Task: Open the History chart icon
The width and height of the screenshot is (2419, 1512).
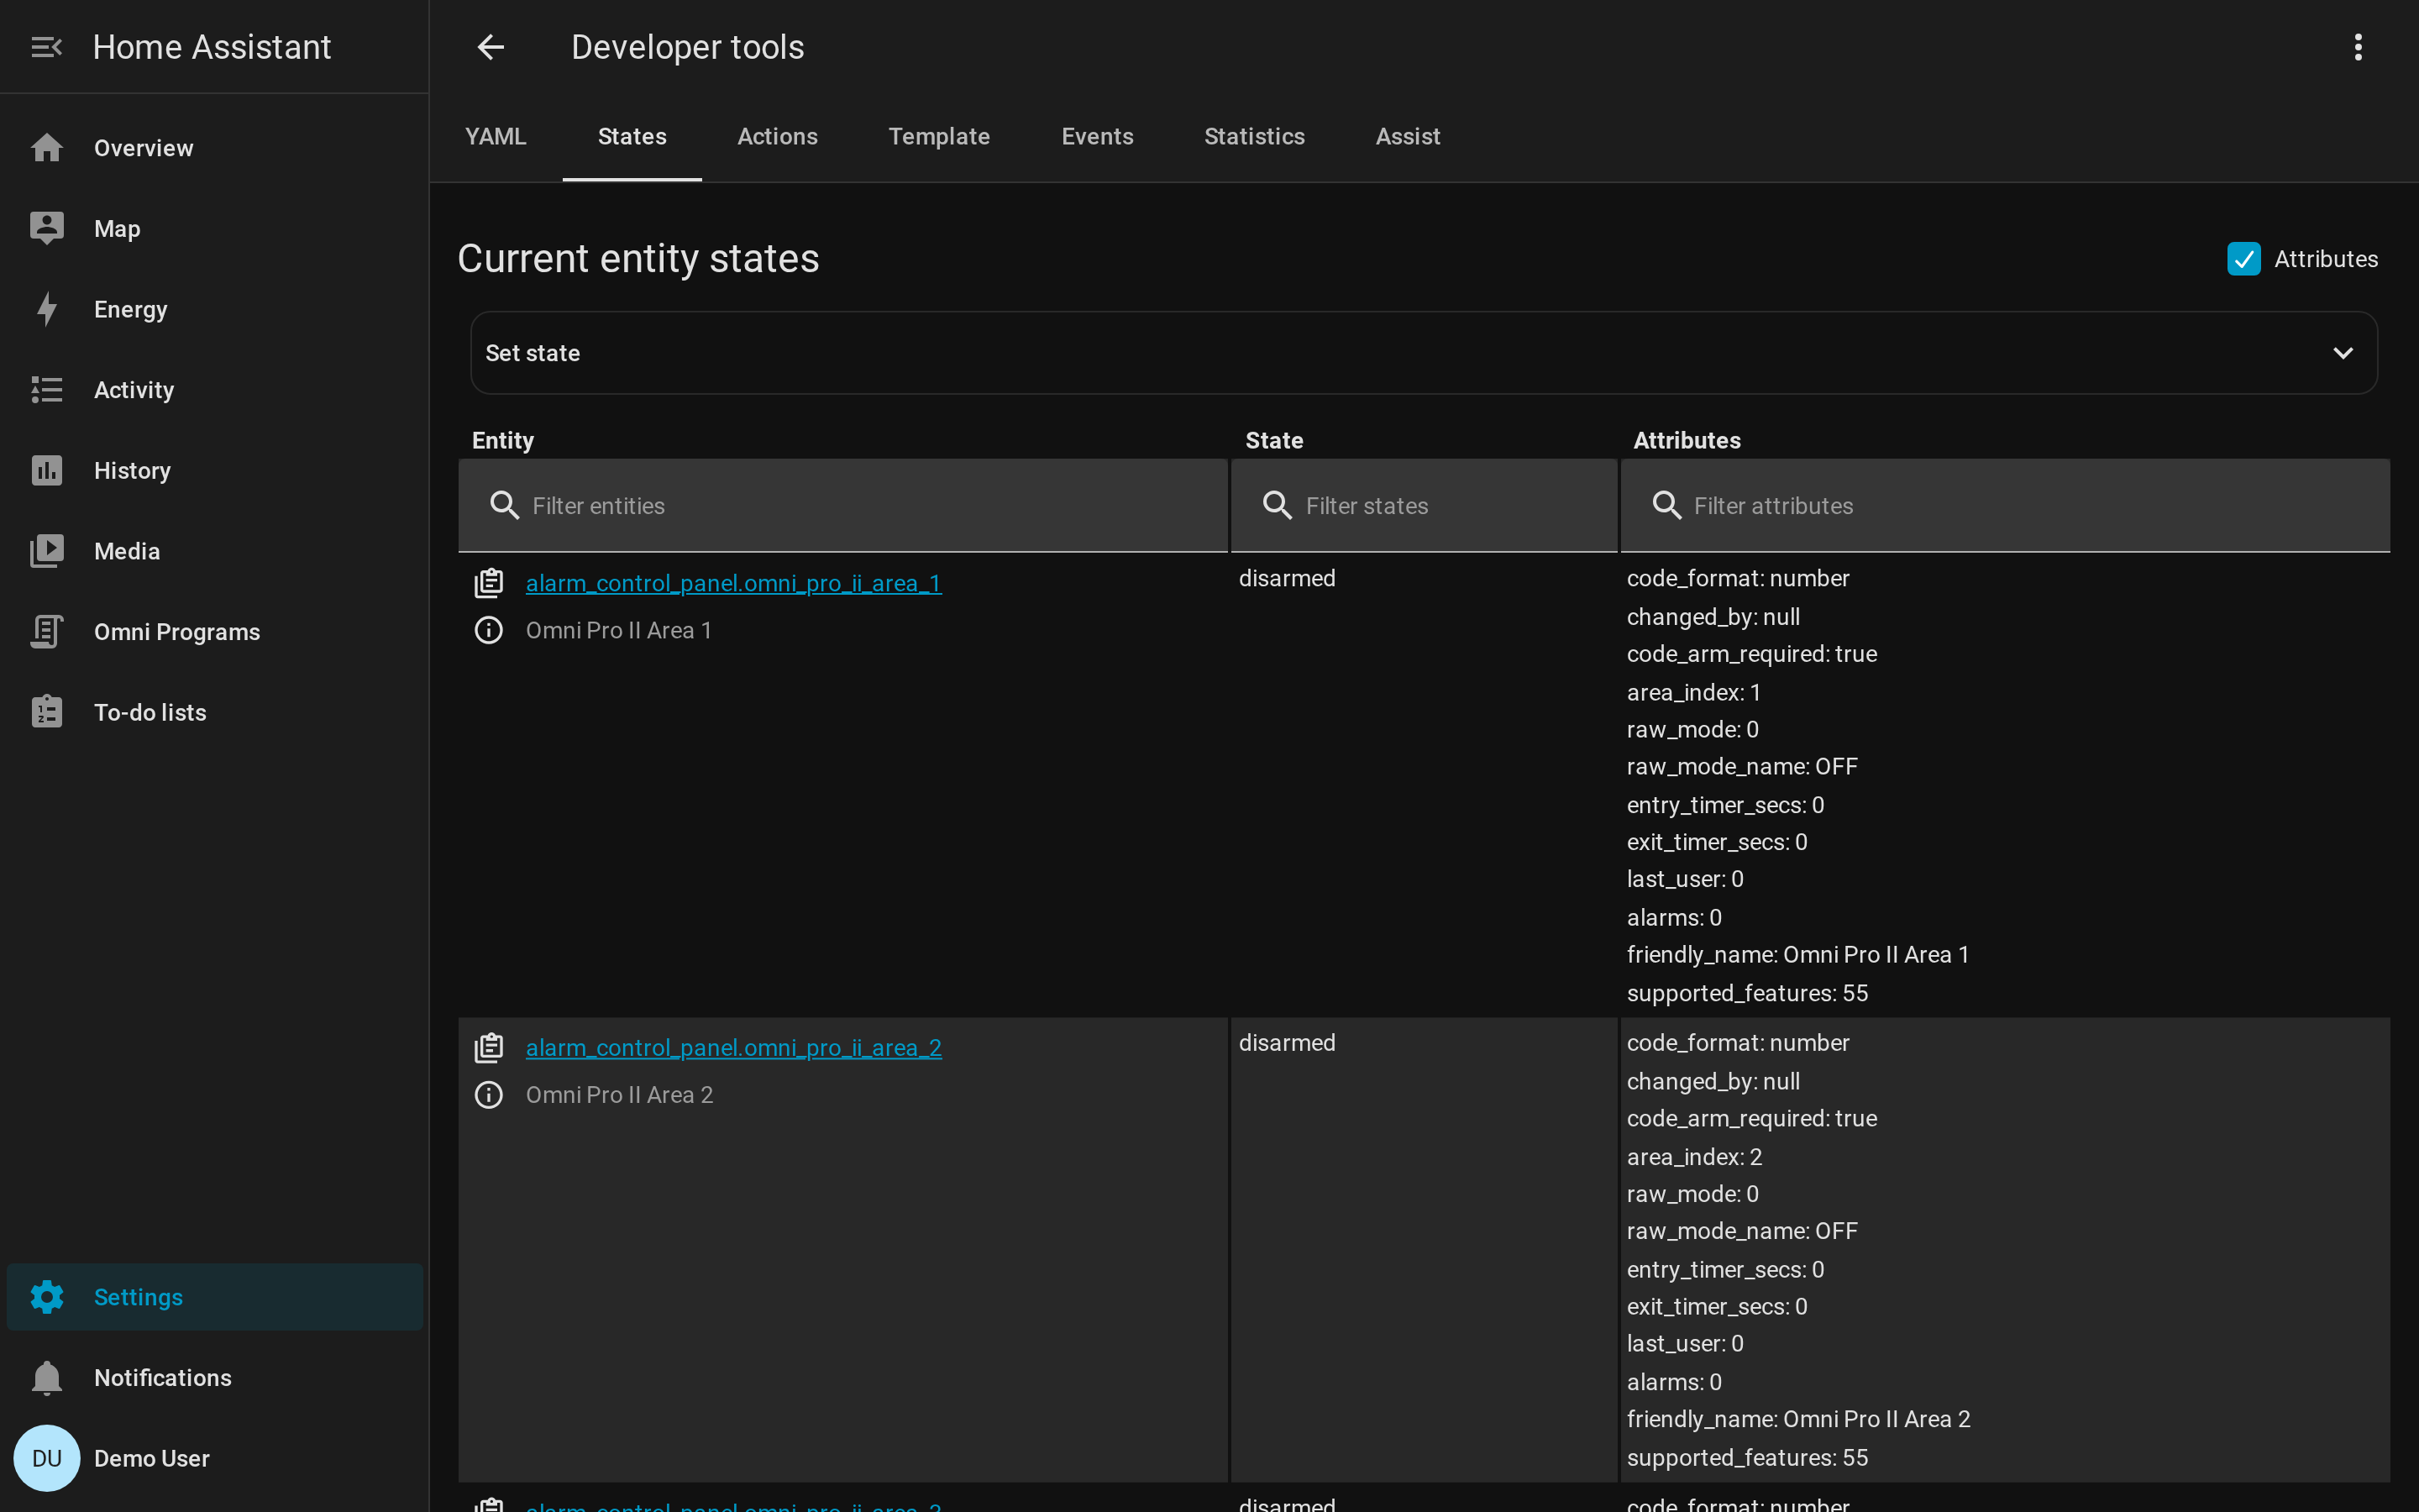Action: 47,470
